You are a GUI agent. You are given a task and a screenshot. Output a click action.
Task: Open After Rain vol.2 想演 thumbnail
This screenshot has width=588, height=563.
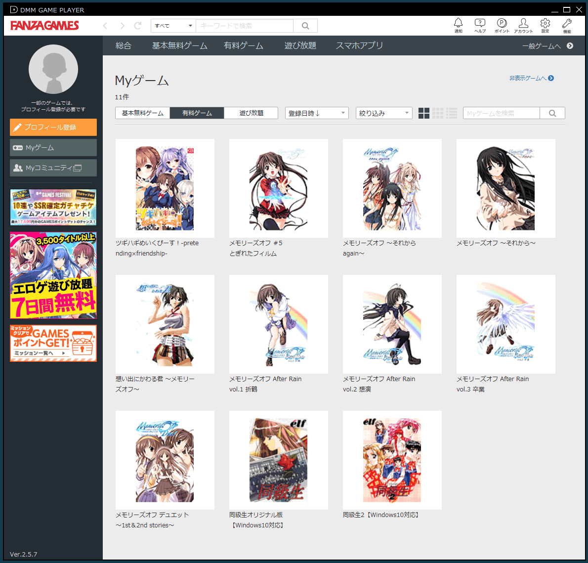pos(392,324)
